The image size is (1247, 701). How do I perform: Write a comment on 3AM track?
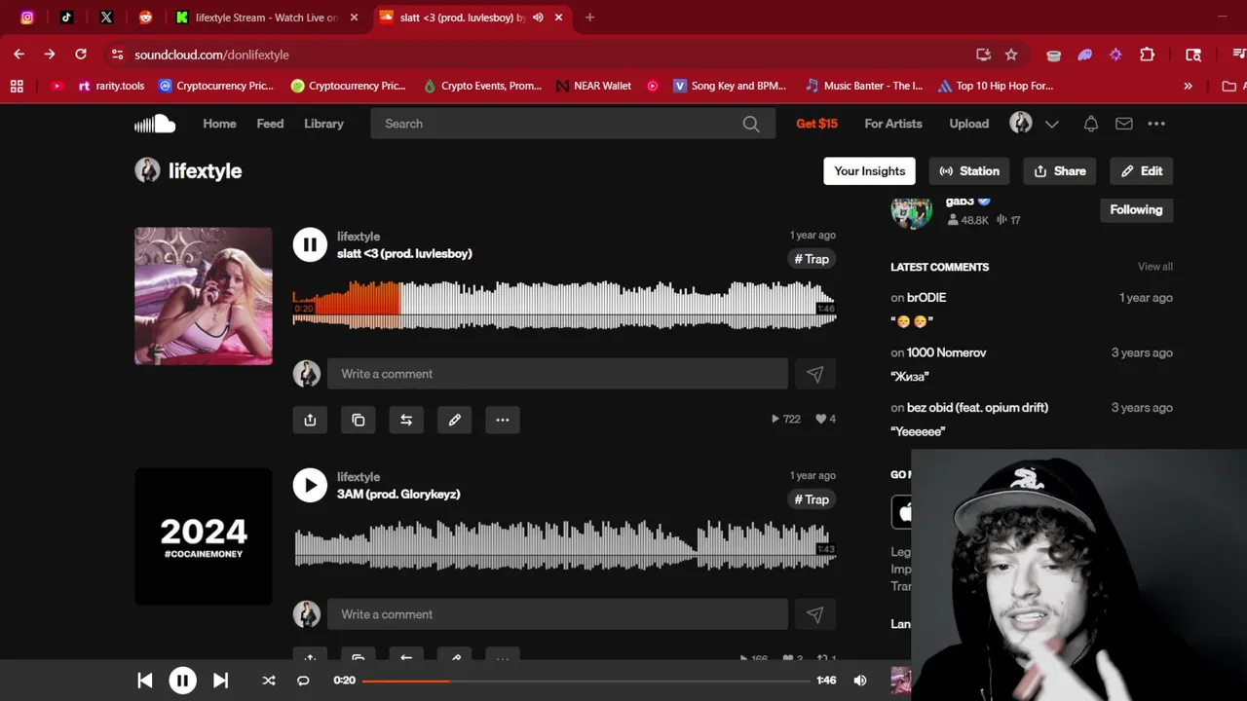557,614
